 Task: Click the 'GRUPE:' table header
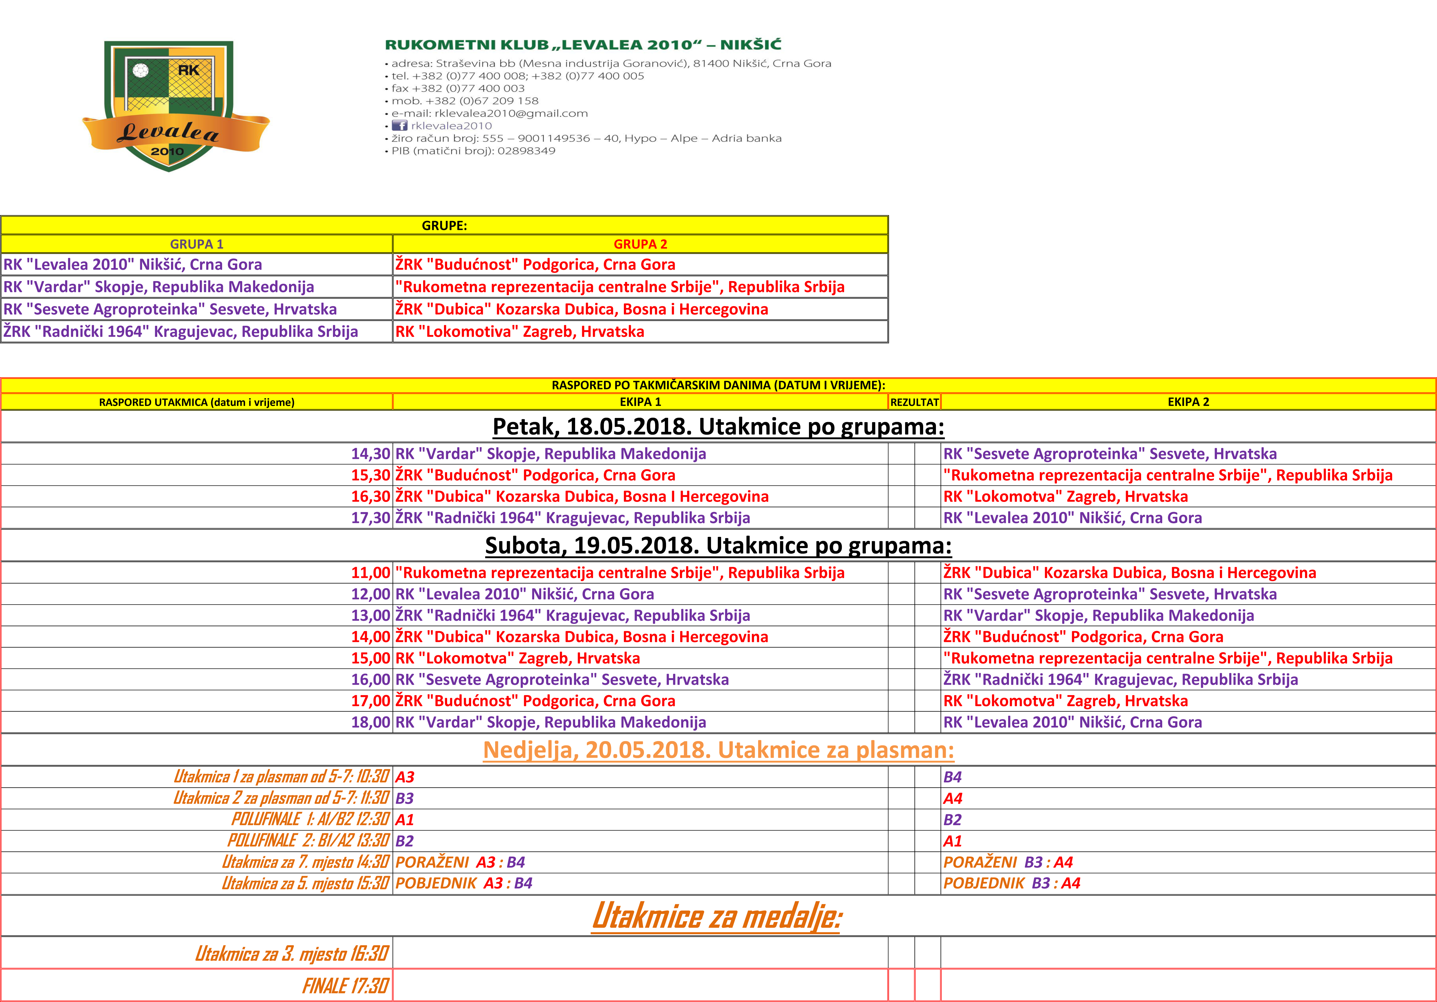point(444,225)
